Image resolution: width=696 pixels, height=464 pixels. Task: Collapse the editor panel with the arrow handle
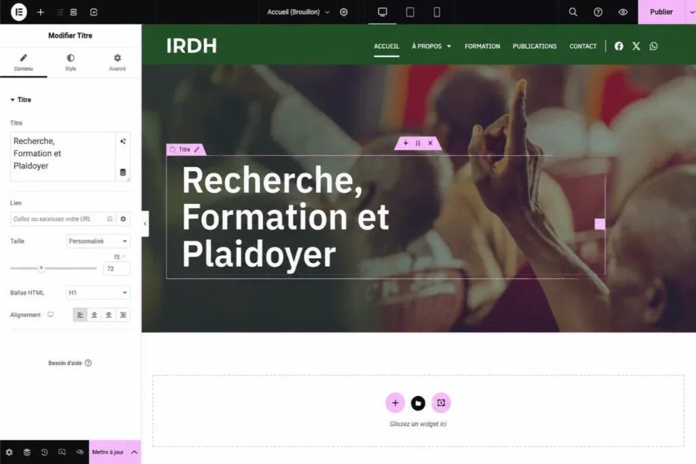tap(145, 224)
